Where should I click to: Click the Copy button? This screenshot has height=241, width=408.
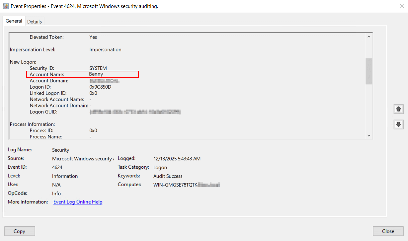click(x=19, y=231)
